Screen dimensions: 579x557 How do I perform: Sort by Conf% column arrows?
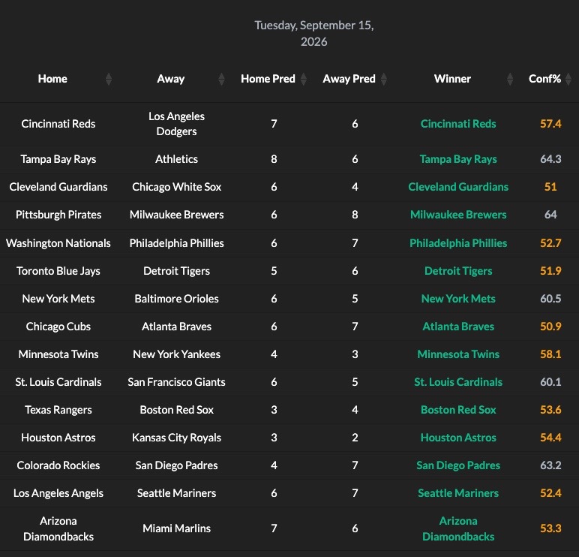(x=568, y=79)
